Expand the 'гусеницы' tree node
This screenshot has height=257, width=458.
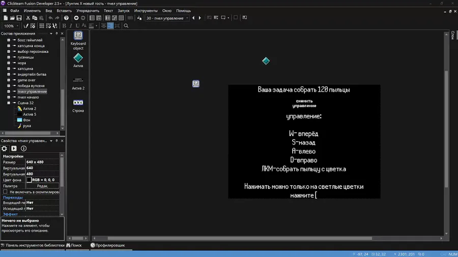[9, 57]
